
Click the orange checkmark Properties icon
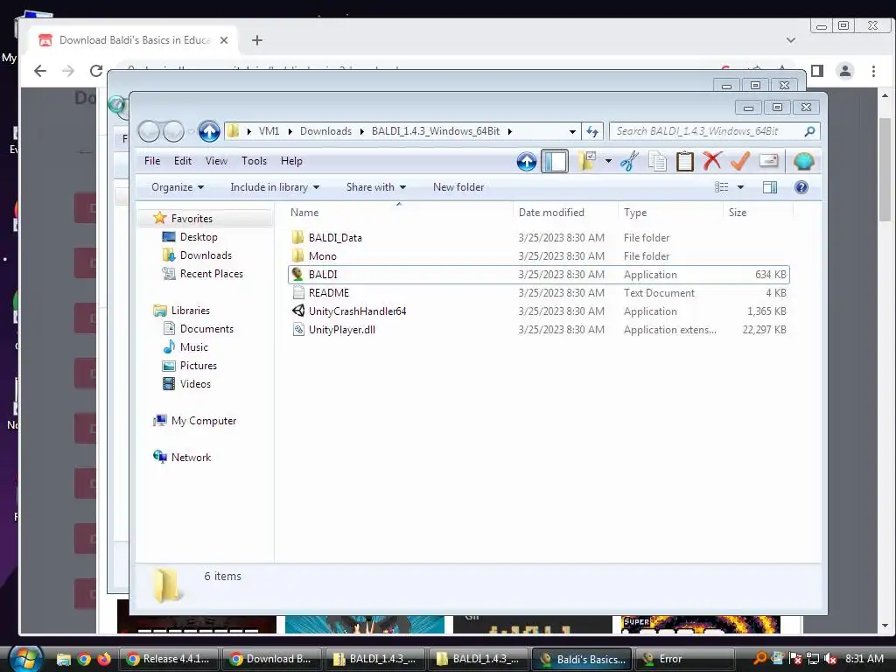point(740,161)
